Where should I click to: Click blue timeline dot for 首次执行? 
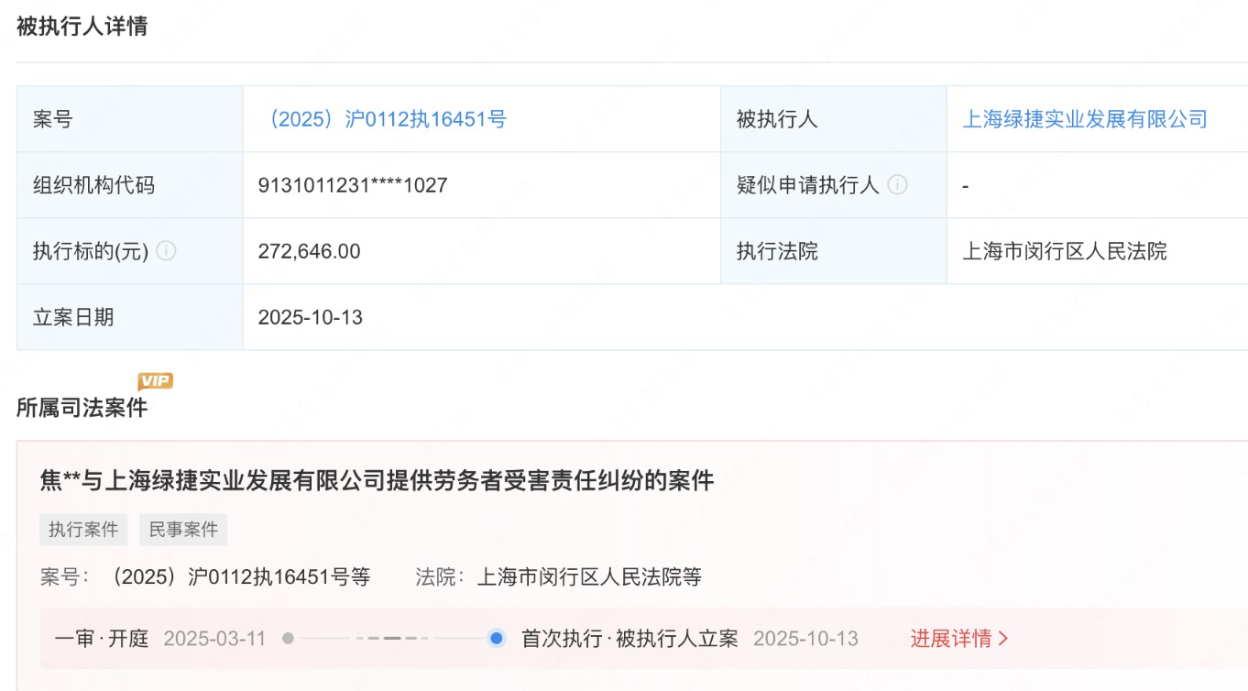pos(496,639)
